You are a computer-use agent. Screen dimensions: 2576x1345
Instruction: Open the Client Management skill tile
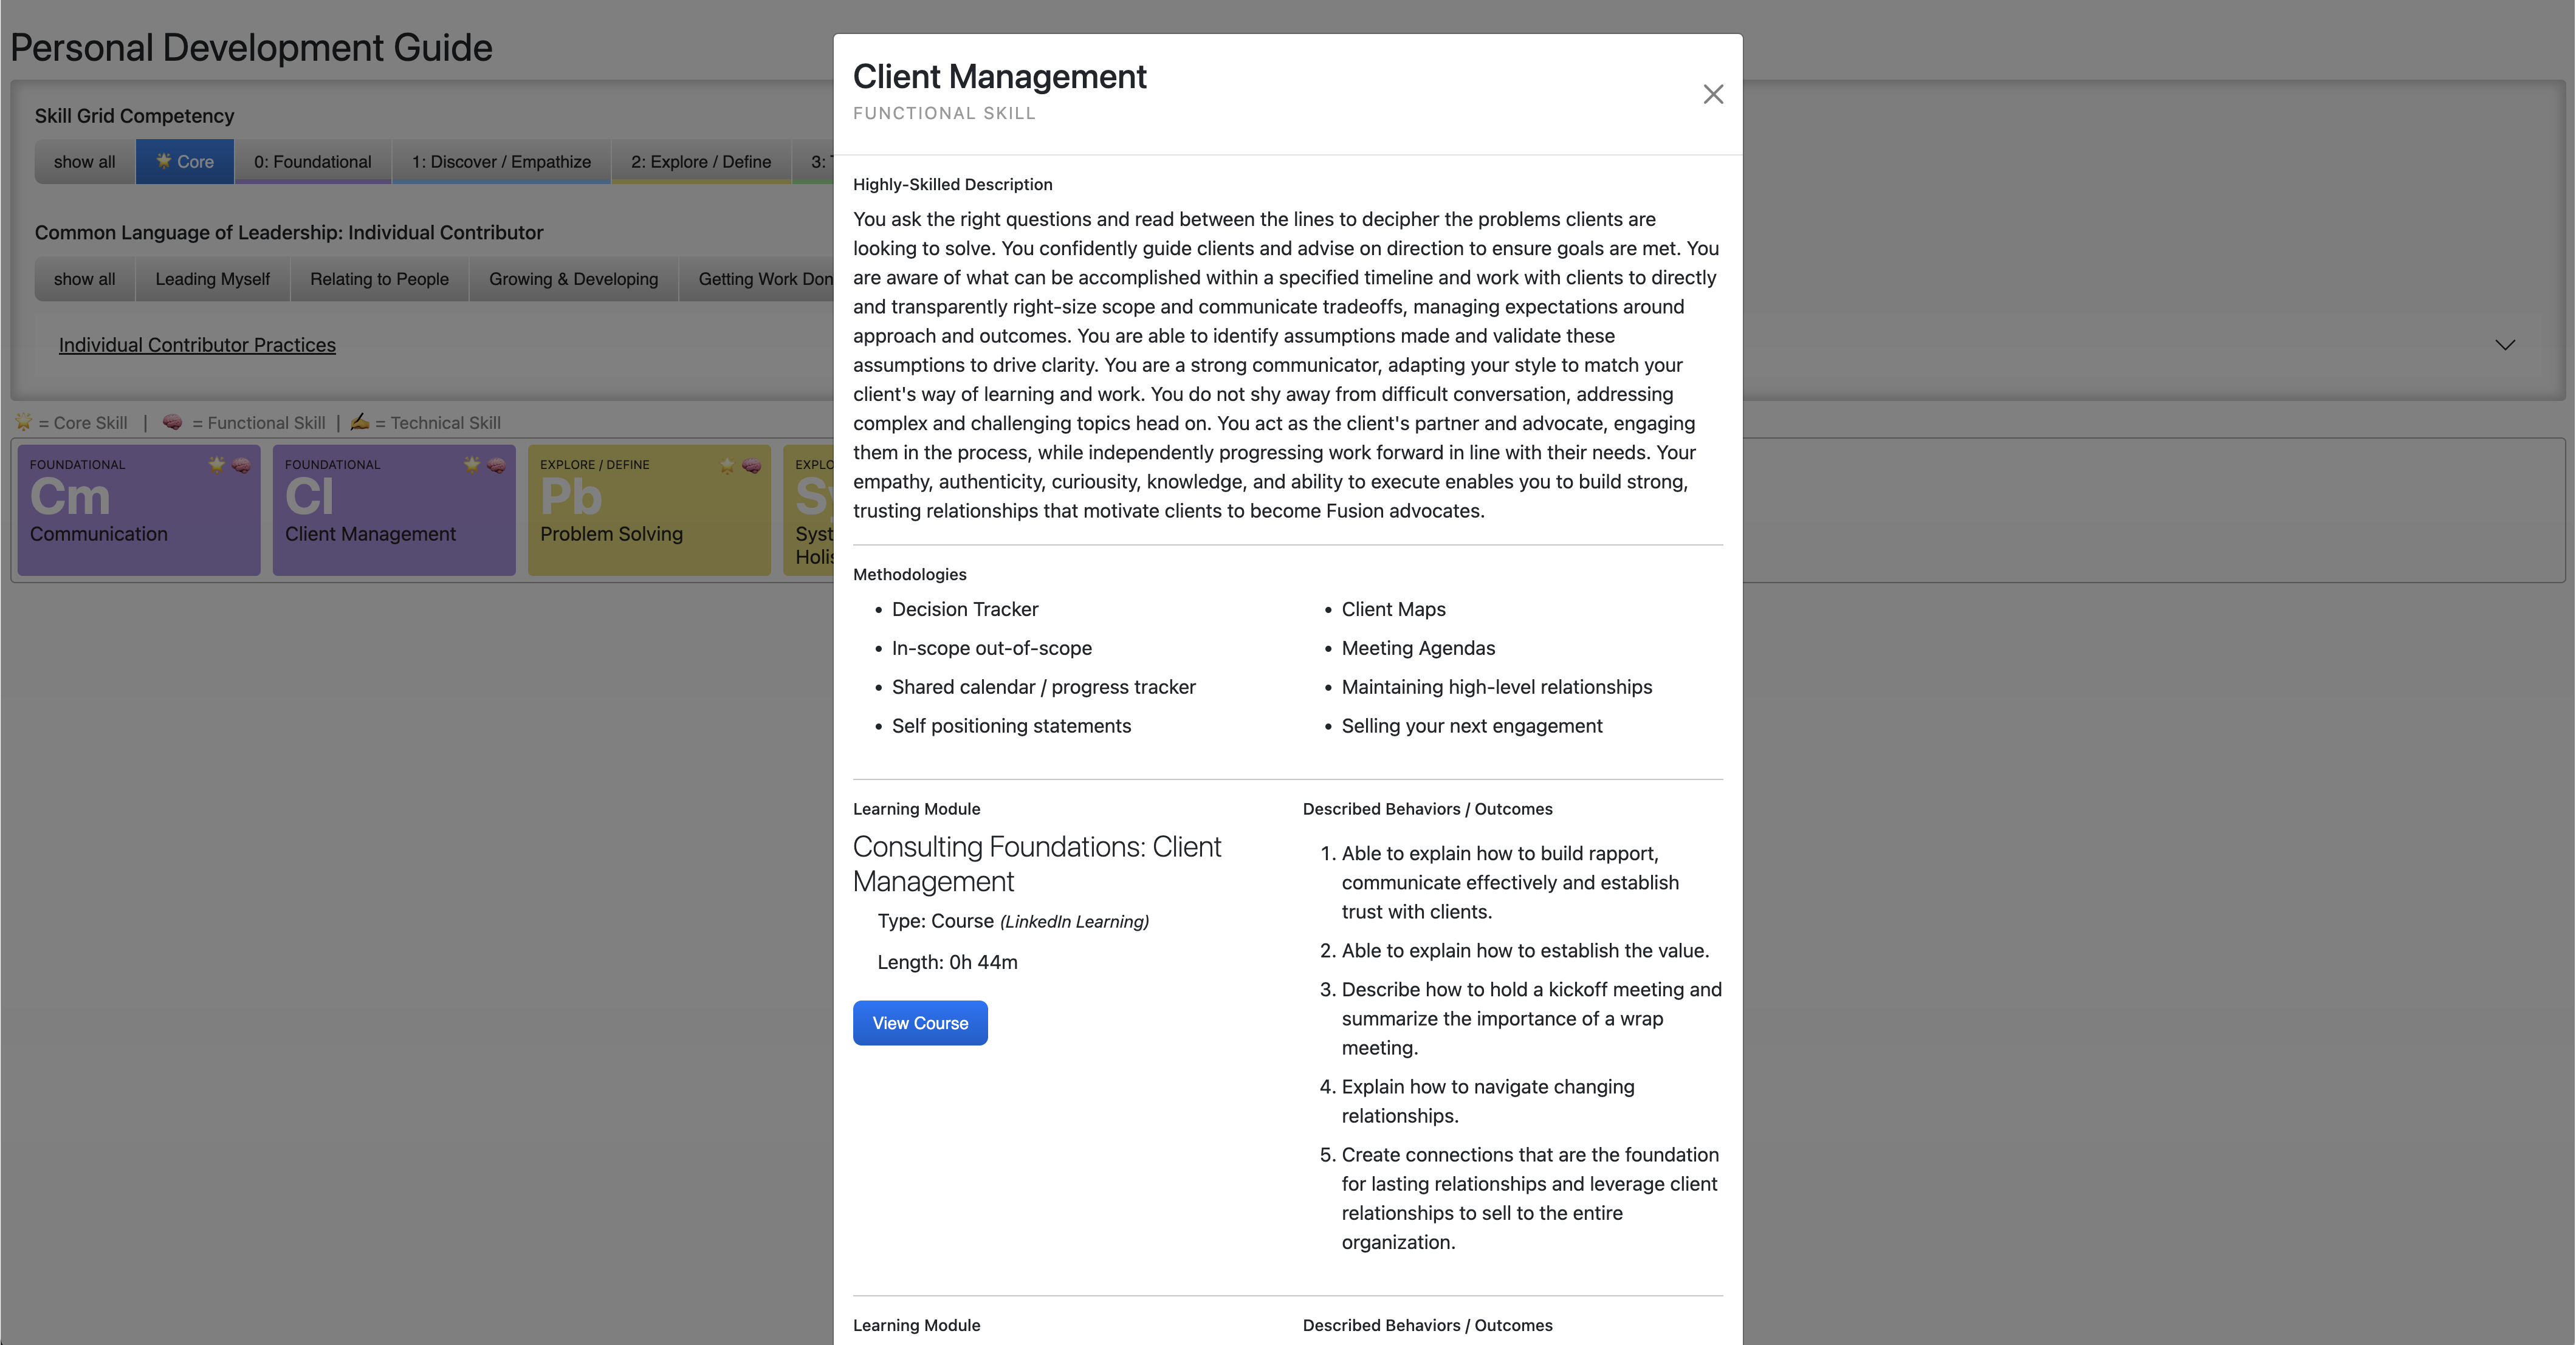point(393,510)
